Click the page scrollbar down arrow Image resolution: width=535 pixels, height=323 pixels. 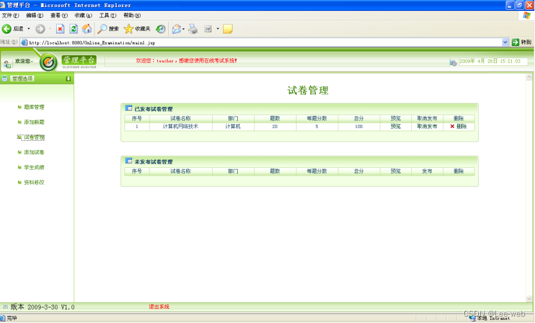pyautogui.click(x=529, y=299)
